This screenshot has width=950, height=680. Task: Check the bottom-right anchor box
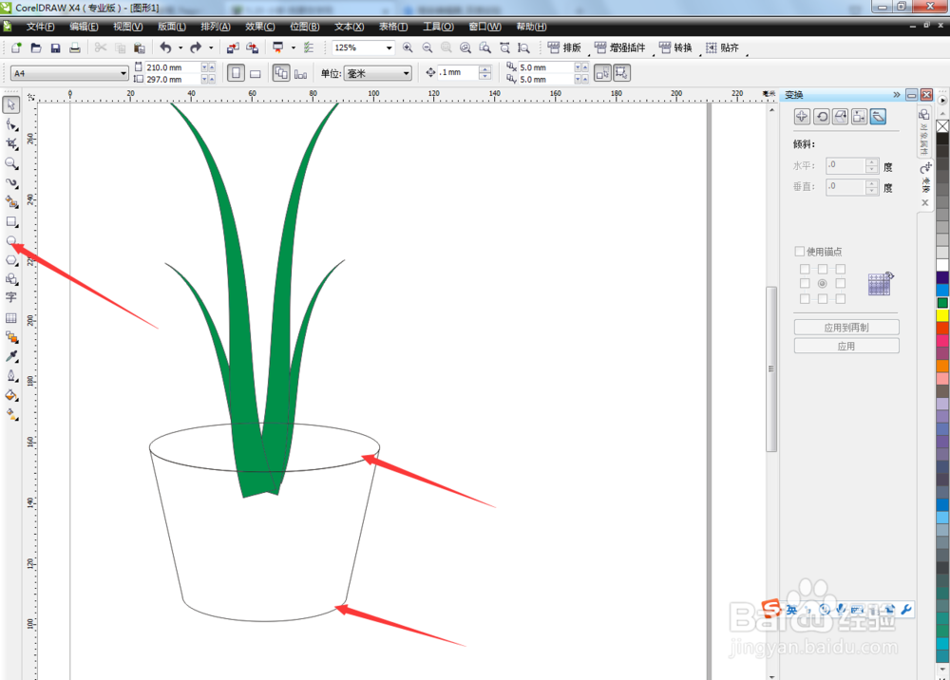[841, 298]
